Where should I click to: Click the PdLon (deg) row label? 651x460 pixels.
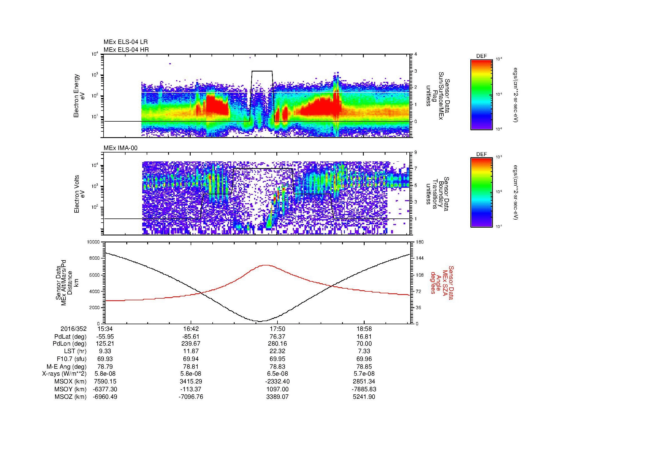70,344
